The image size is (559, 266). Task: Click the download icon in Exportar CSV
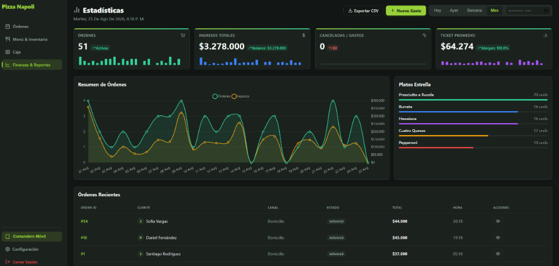pyautogui.click(x=350, y=11)
